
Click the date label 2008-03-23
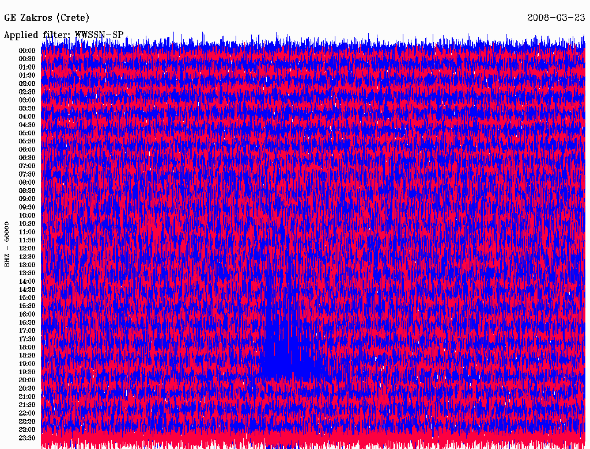557,18
